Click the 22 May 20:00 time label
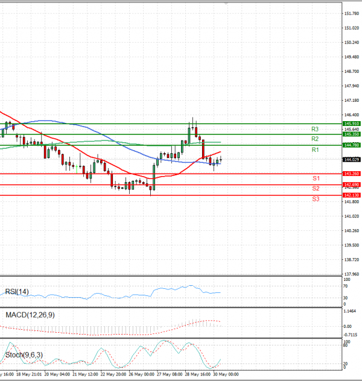362x381 pixels. pyautogui.click(x=113, y=374)
